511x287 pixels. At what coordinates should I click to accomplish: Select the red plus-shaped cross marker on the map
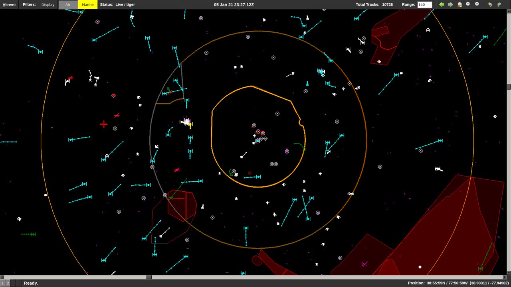(103, 124)
